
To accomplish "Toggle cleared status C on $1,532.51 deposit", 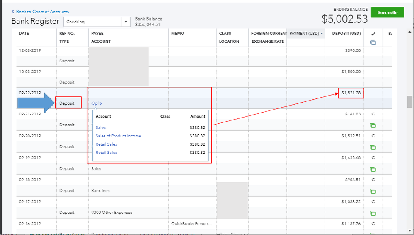I will coord(373,136).
